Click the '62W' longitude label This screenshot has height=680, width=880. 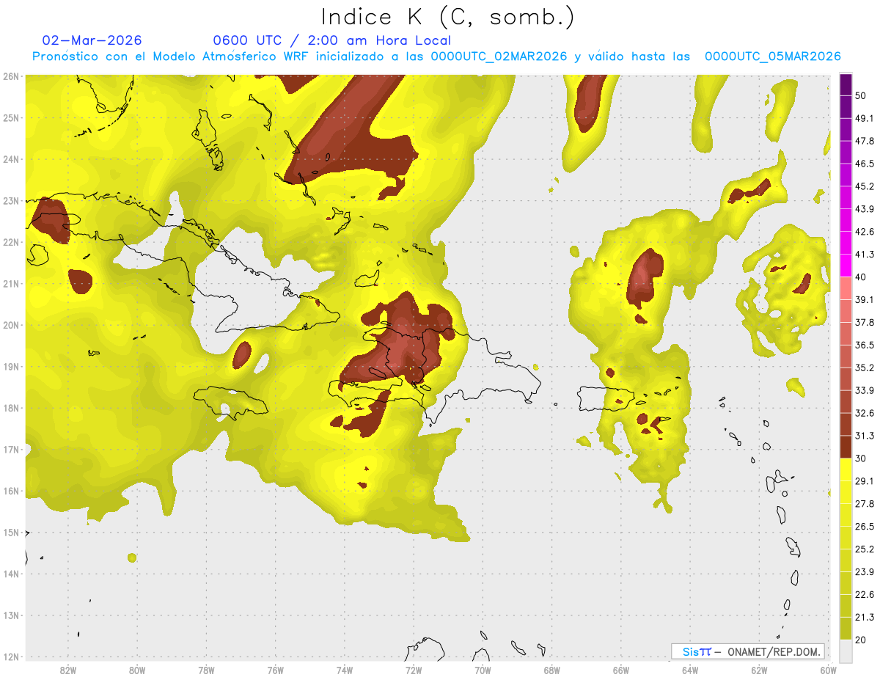[760, 670]
